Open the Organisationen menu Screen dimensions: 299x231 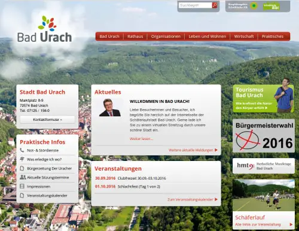(166, 37)
